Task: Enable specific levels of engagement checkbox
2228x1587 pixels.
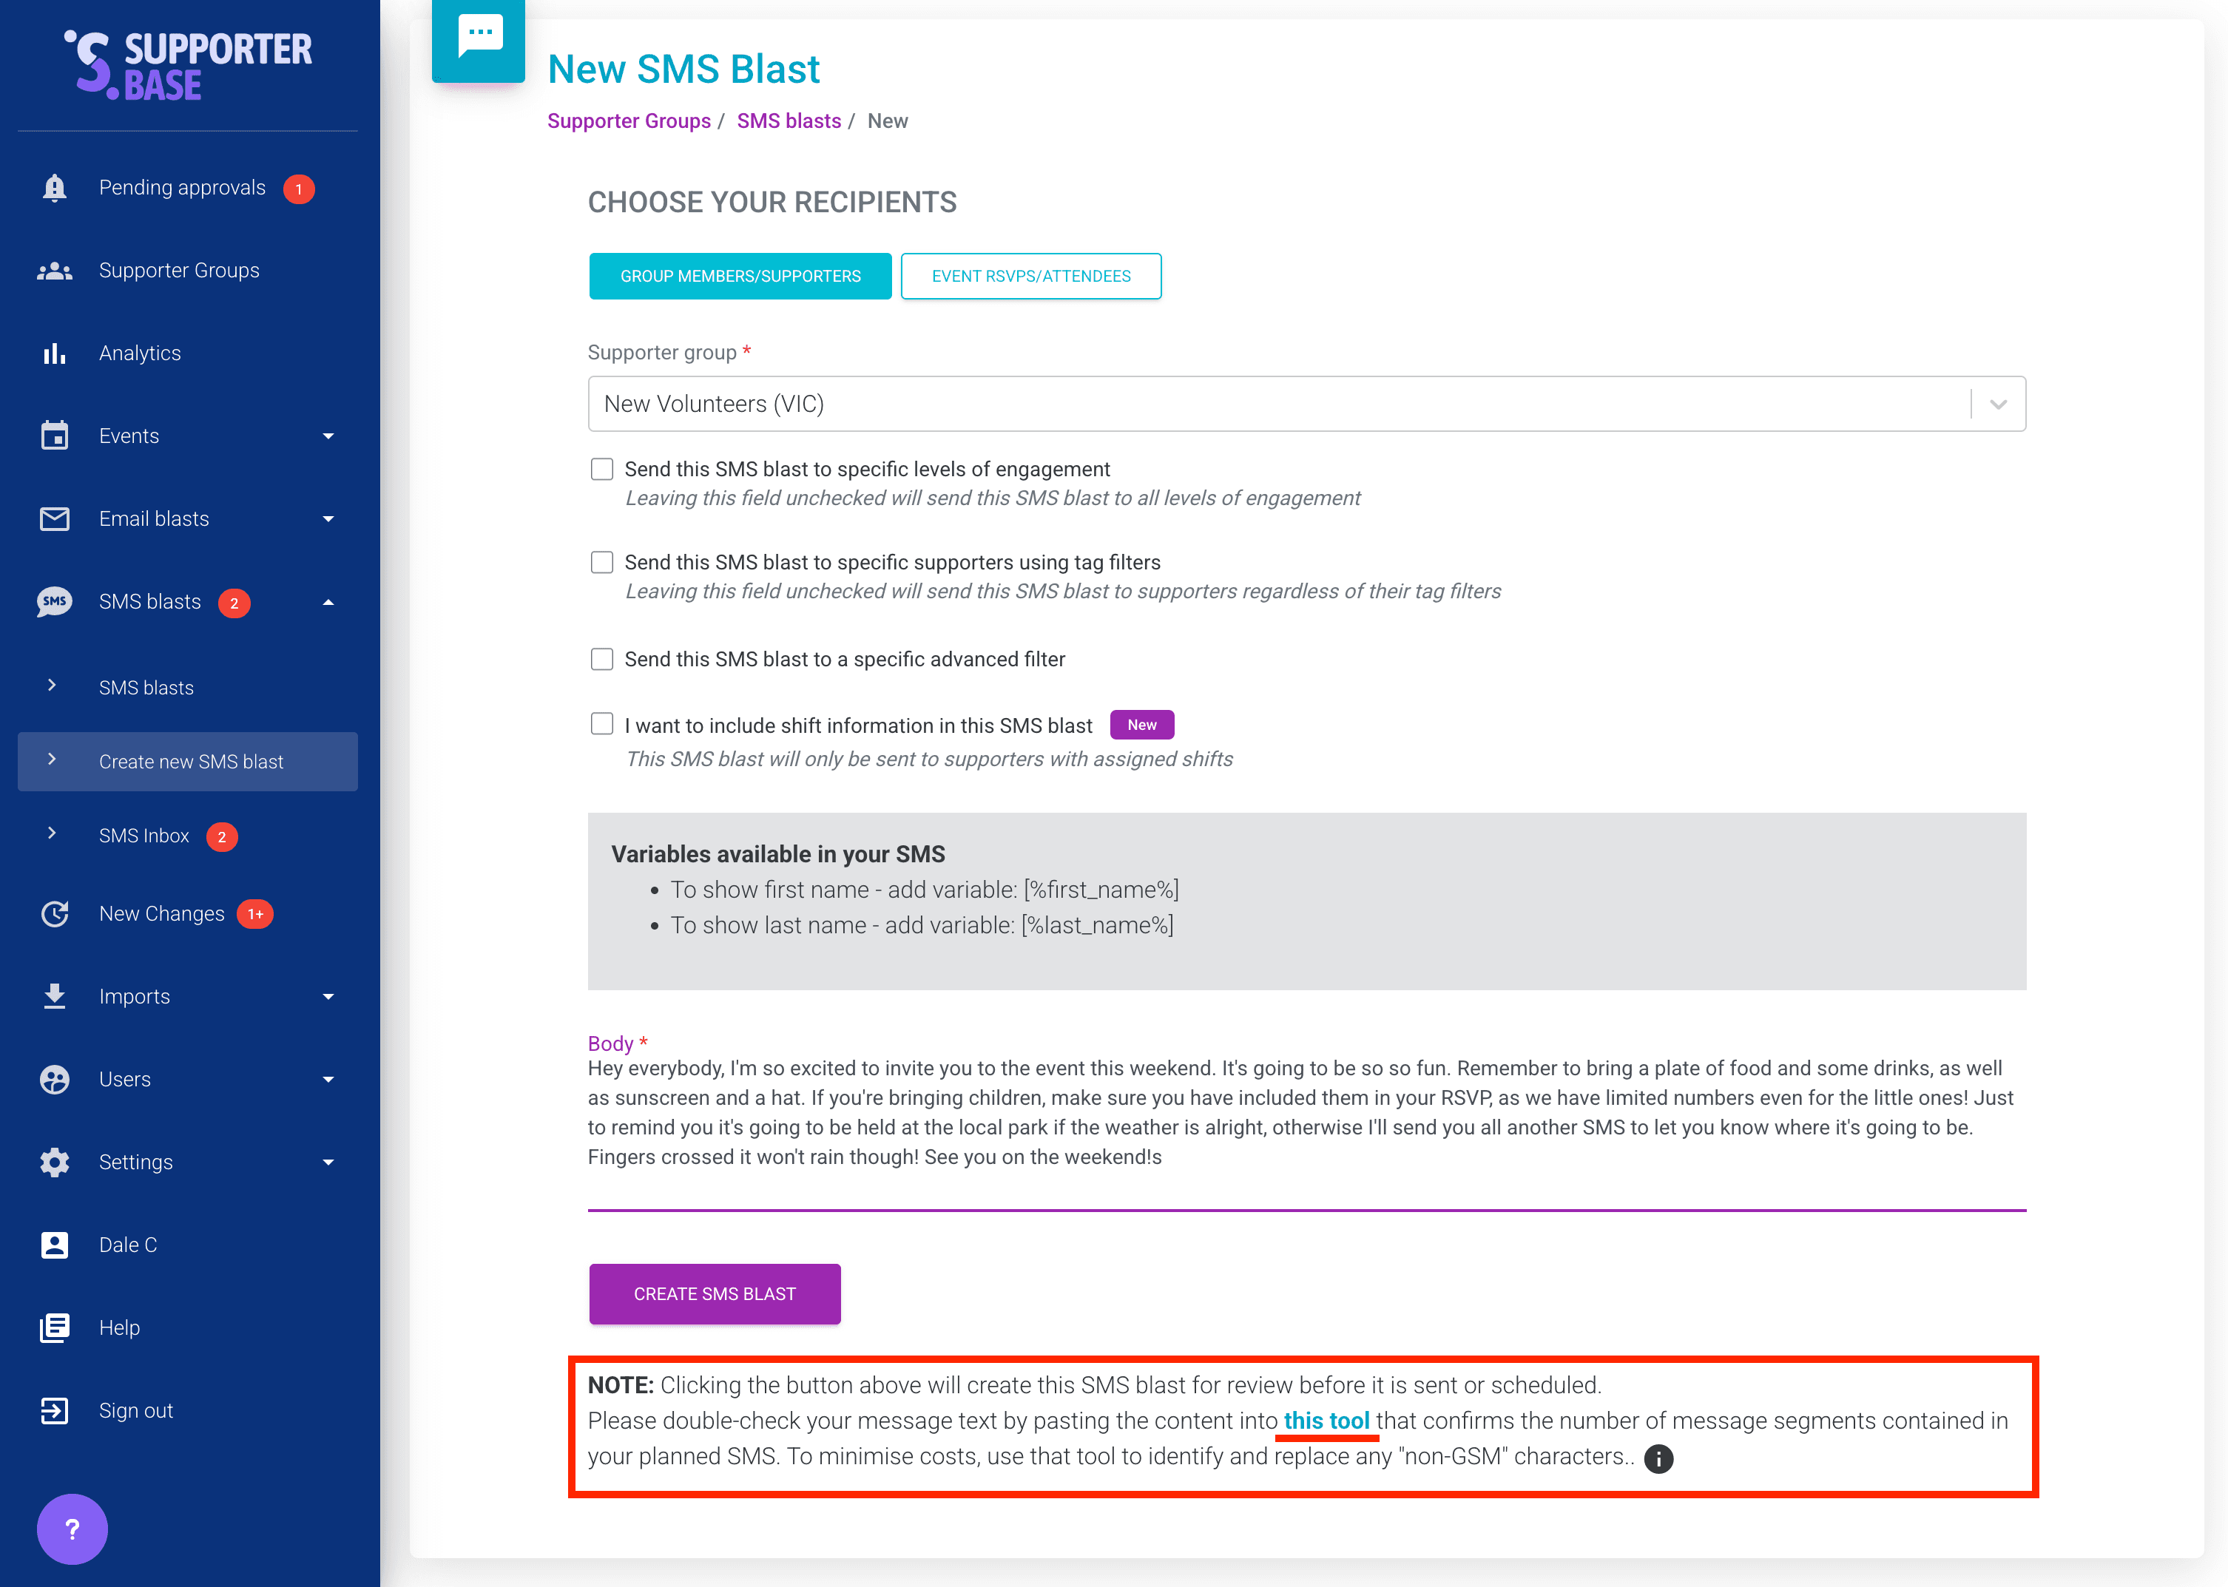Action: (602, 469)
